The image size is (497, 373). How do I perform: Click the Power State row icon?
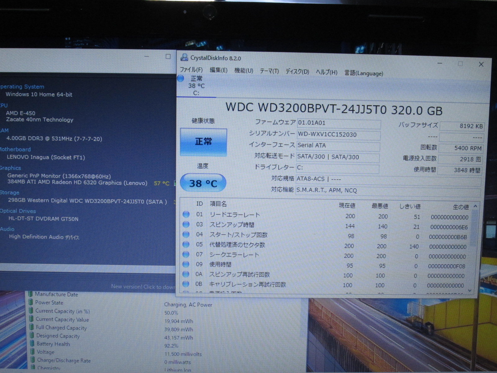[30, 302]
